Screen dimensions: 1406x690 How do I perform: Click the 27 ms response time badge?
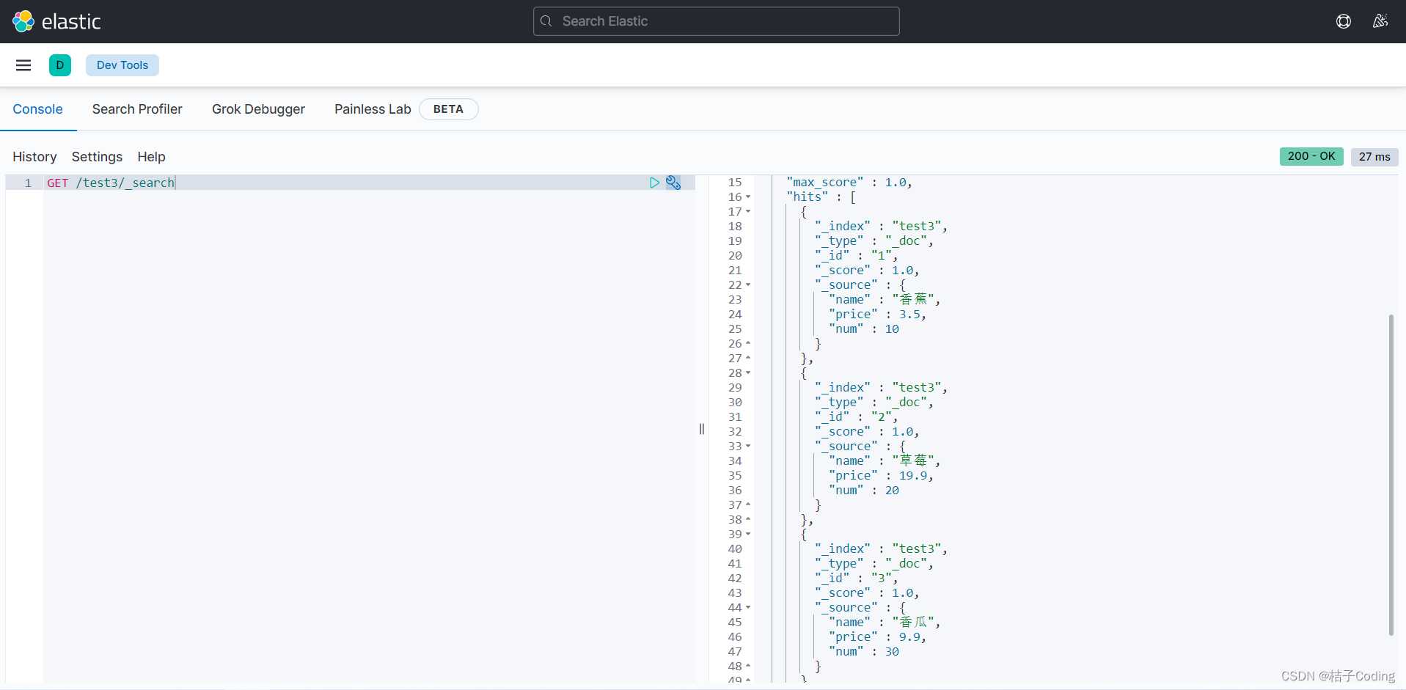coord(1374,157)
